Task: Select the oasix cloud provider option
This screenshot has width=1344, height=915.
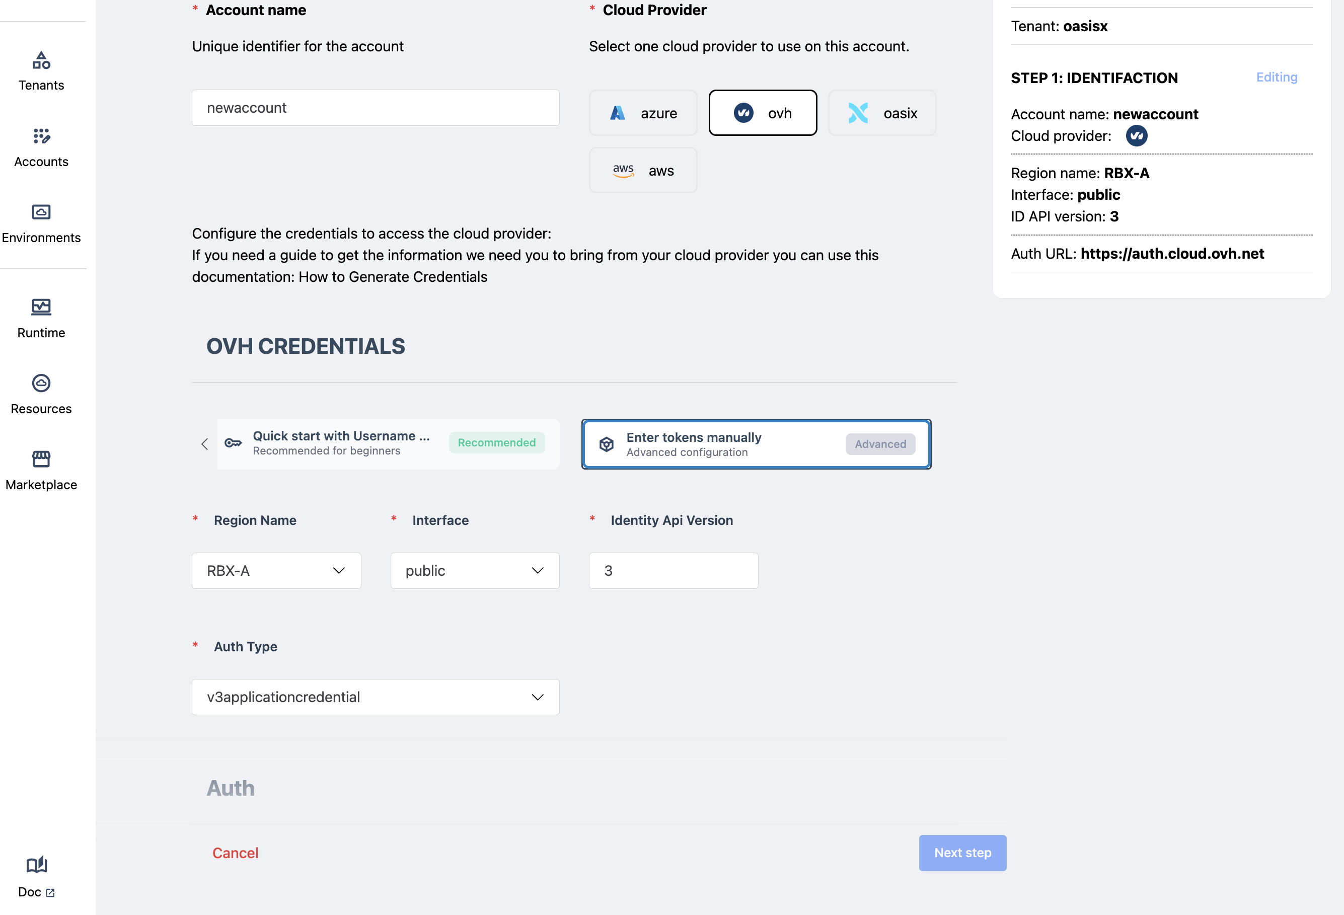Action: [x=882, y=113]
